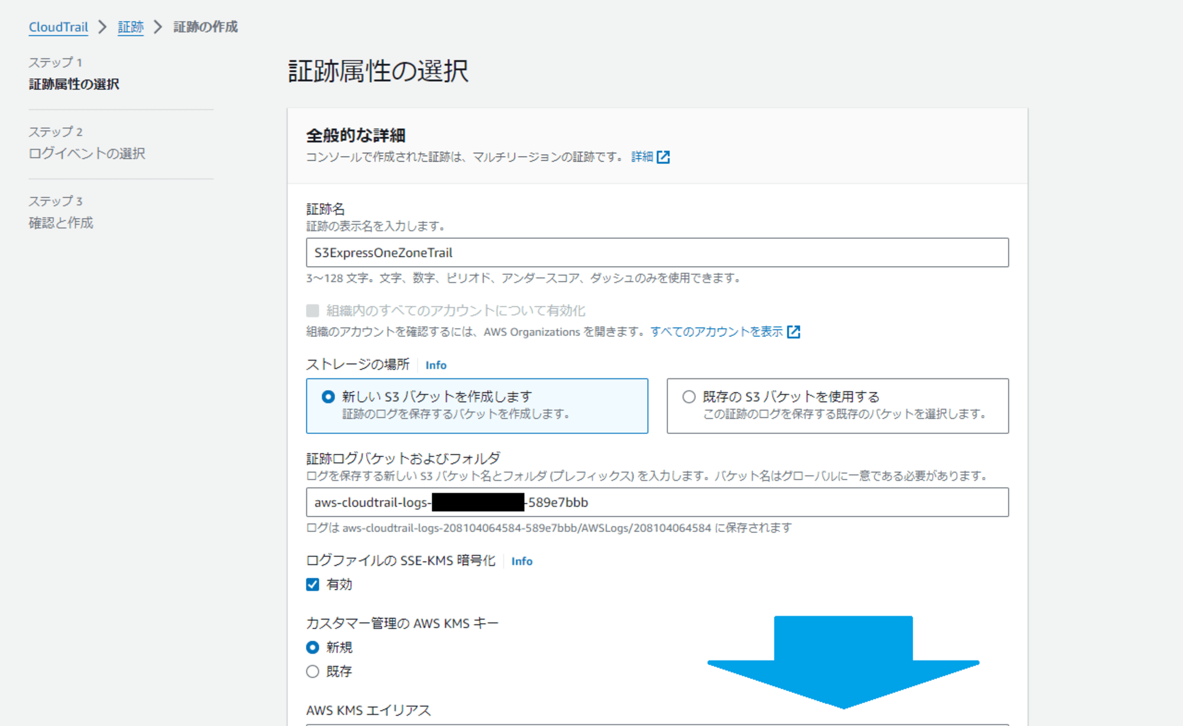The width and height of the screenshot is (1183, 726).
Task: Click log path text ending AWSLogs/208104064584
Action: click(549, 528)
